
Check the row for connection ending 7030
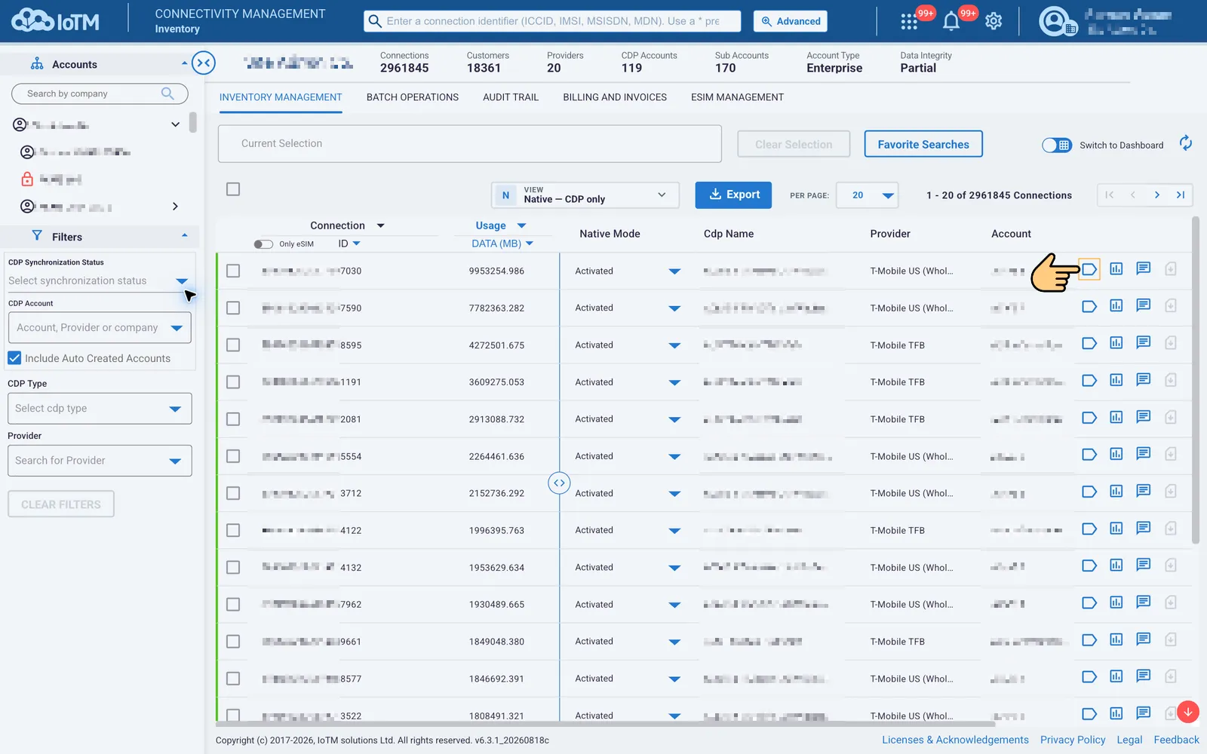click(x=233, y=271)
